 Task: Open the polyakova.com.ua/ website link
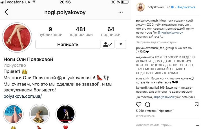point(23,96)
